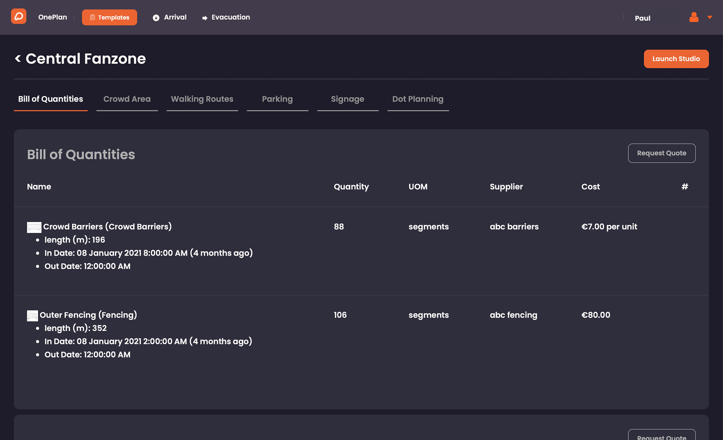Click segments UOM in Crowd Barriers row

tap(429, 227)
